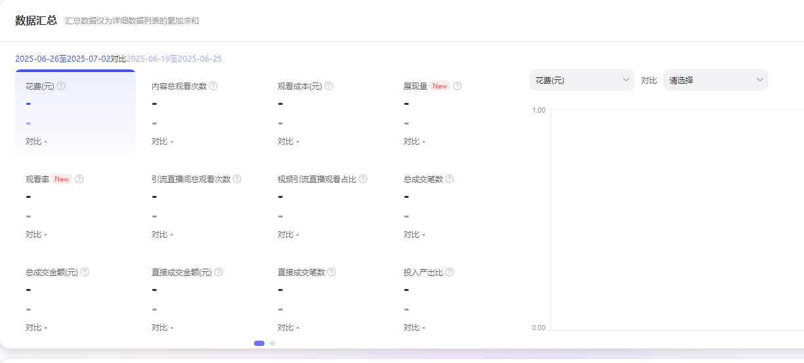The height and width of the screenshot is (363, 804).
Task: Click the question icon next to 总成交笔数
Action: (450, 179)
